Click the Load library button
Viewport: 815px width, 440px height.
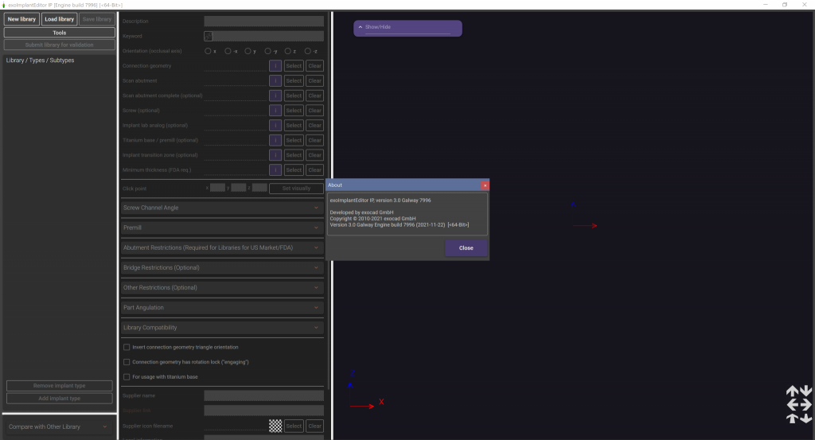(59, 19)
